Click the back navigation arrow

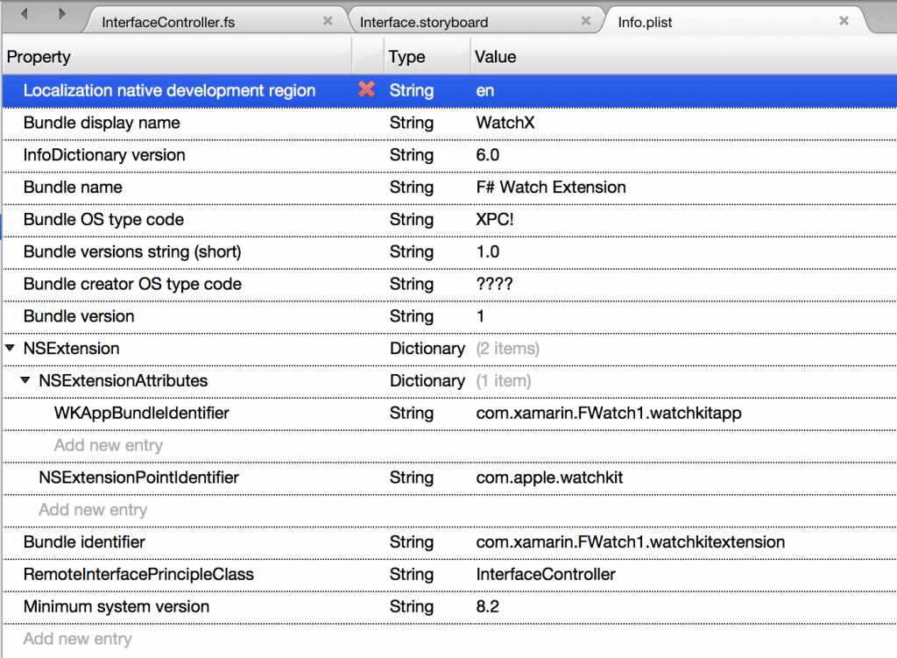(x=23, y=13)
